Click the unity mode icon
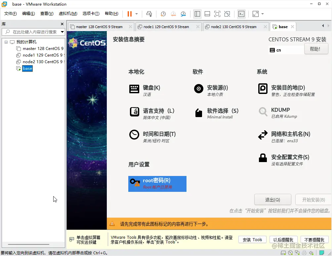The image size is (332, 256). pyautogui.click(x=227, y=14)
